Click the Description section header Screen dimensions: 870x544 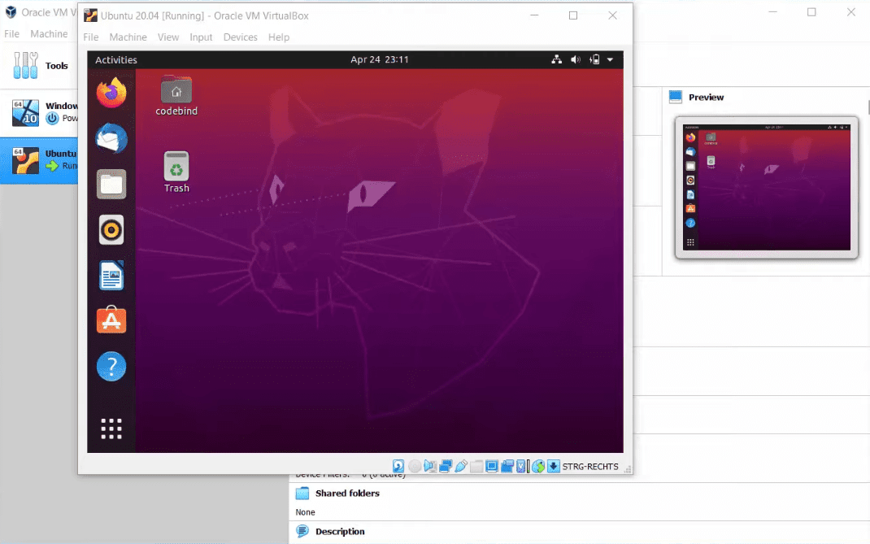click(x=340, y=531)
